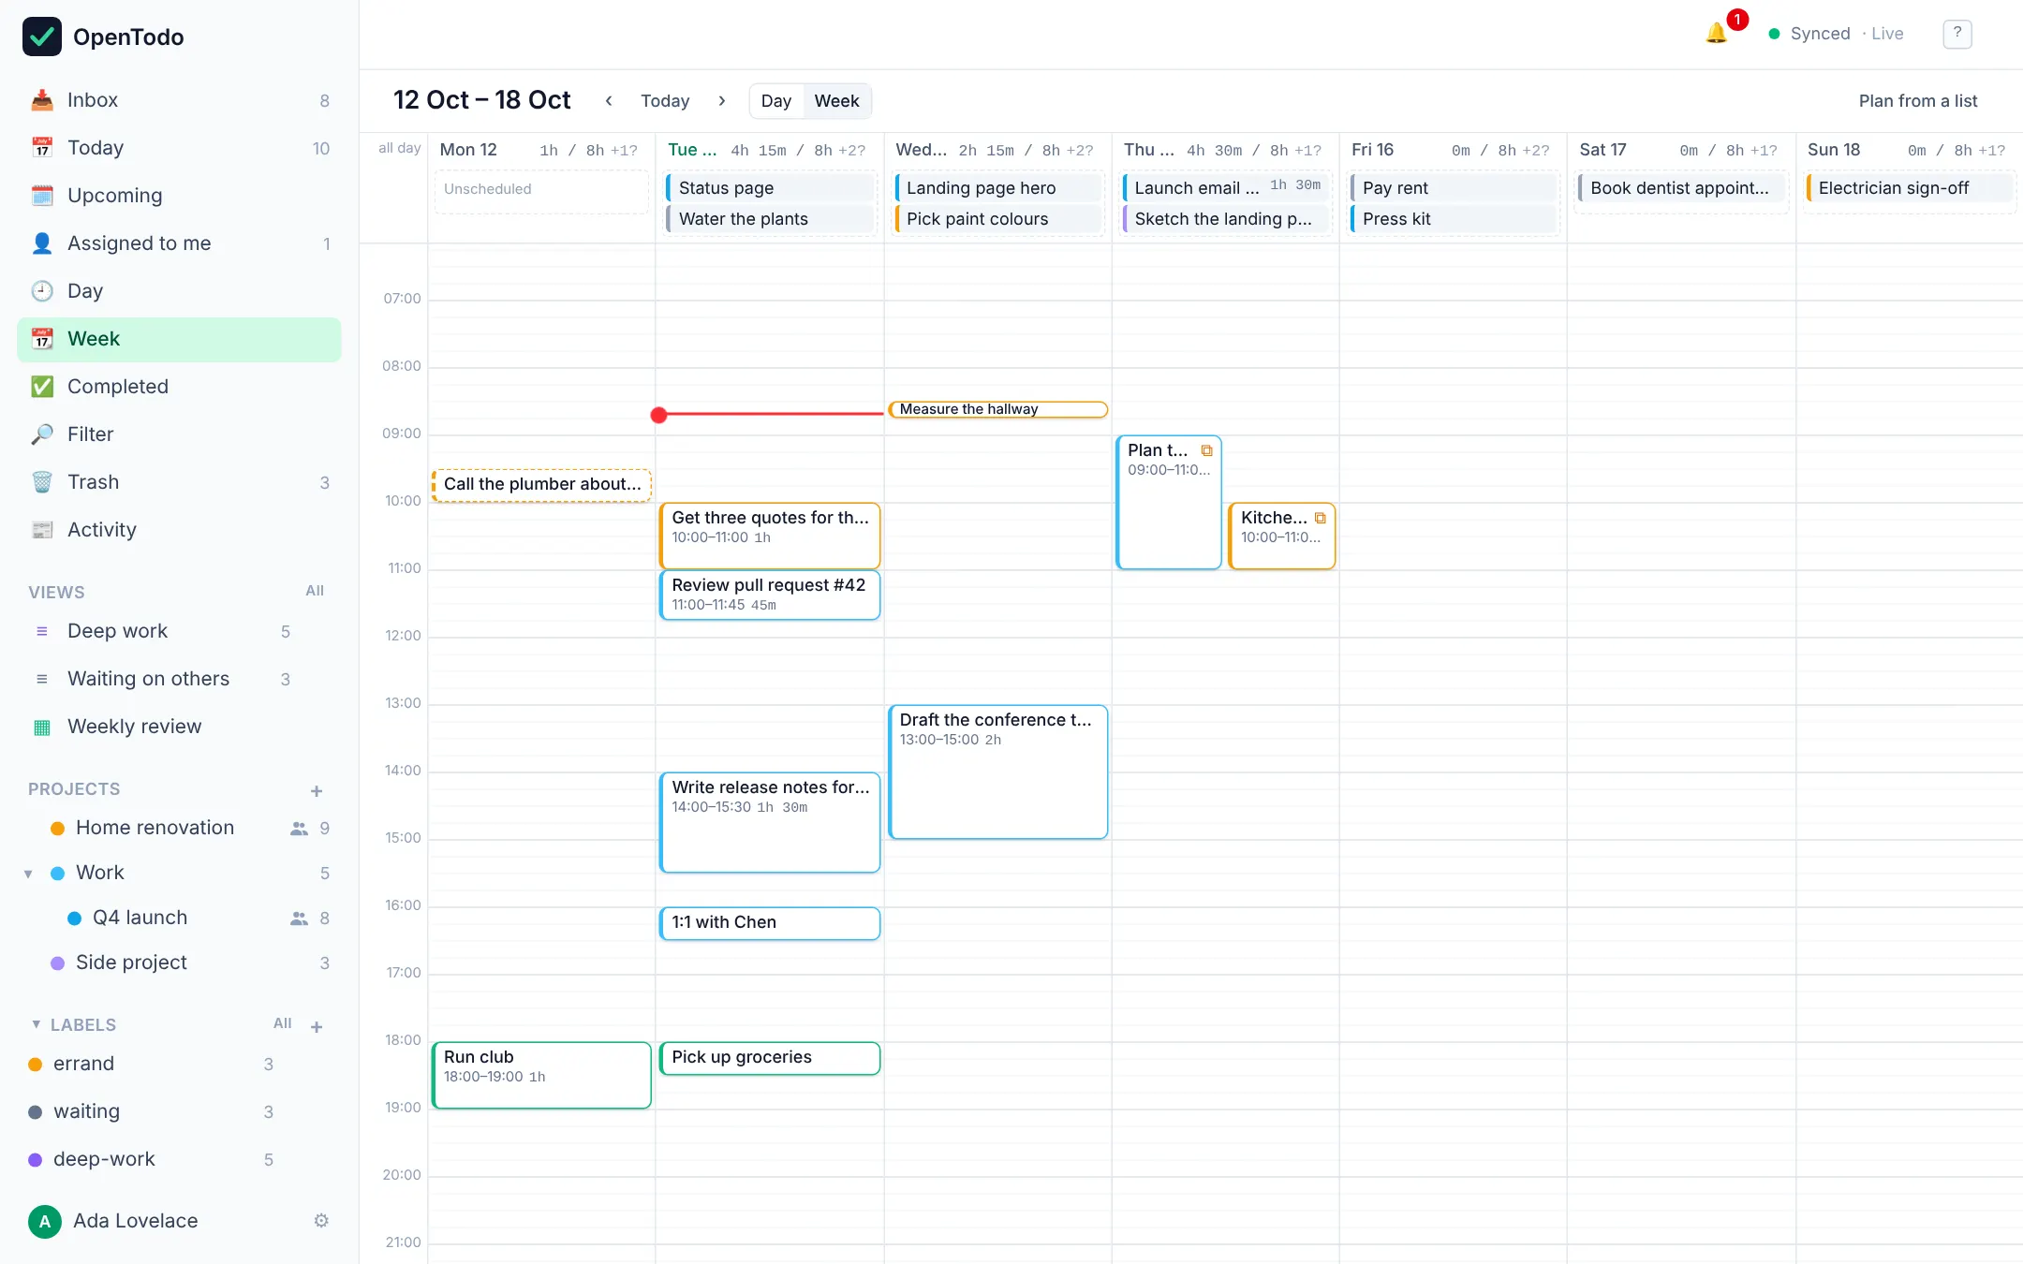Open Call the plumber about... task
2023x1264 pixels.
tap(541, 485)
